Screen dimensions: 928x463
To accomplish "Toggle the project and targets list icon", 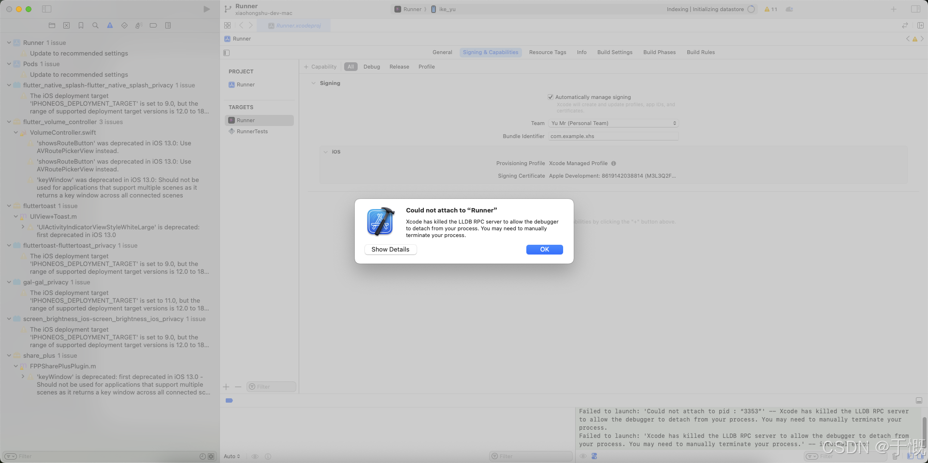I will (226, 53).
